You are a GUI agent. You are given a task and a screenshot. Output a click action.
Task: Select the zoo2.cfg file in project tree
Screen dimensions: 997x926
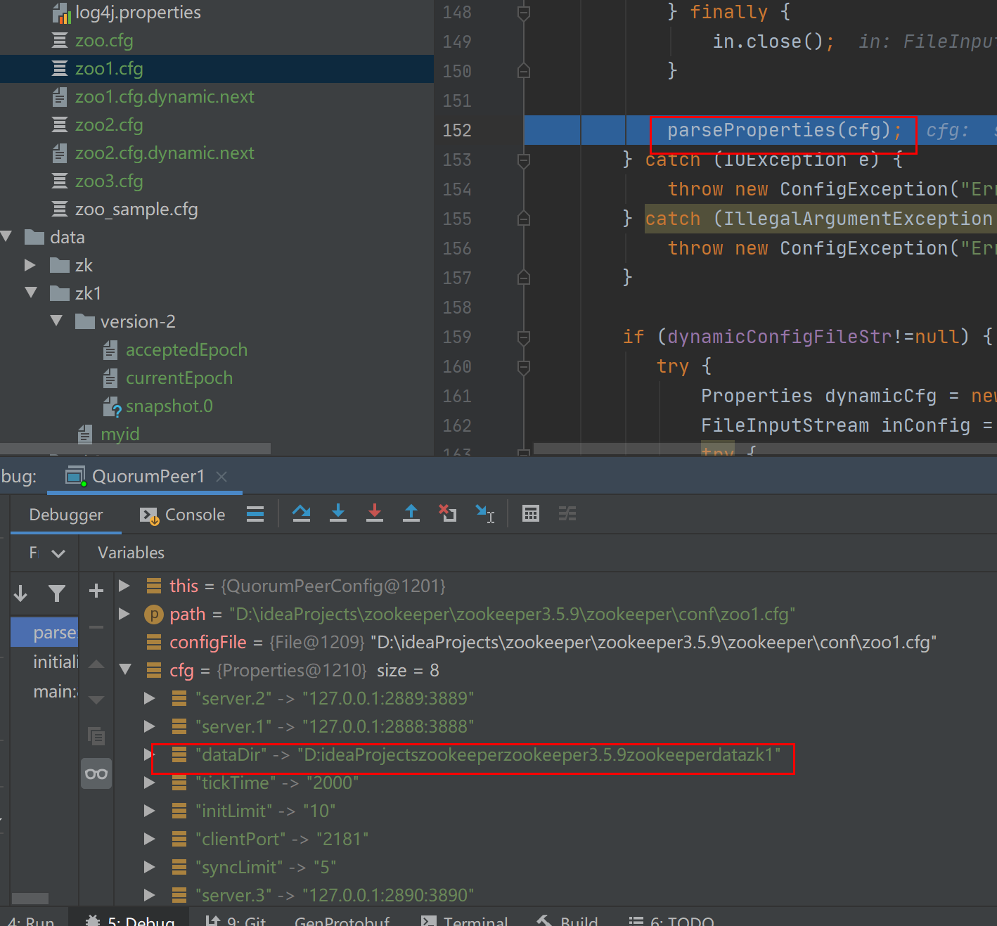tap(109, 124)
